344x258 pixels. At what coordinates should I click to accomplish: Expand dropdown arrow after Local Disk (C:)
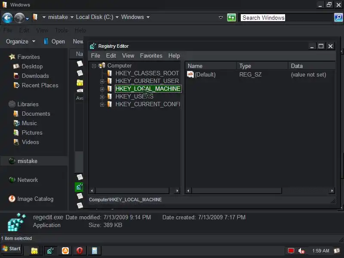pos(117,17)
